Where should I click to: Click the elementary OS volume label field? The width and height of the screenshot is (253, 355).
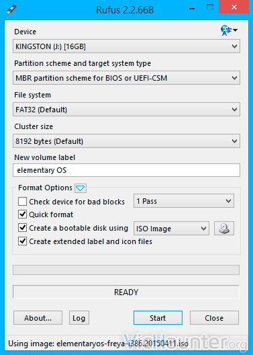pyautogui.click(x=126, y=170)
